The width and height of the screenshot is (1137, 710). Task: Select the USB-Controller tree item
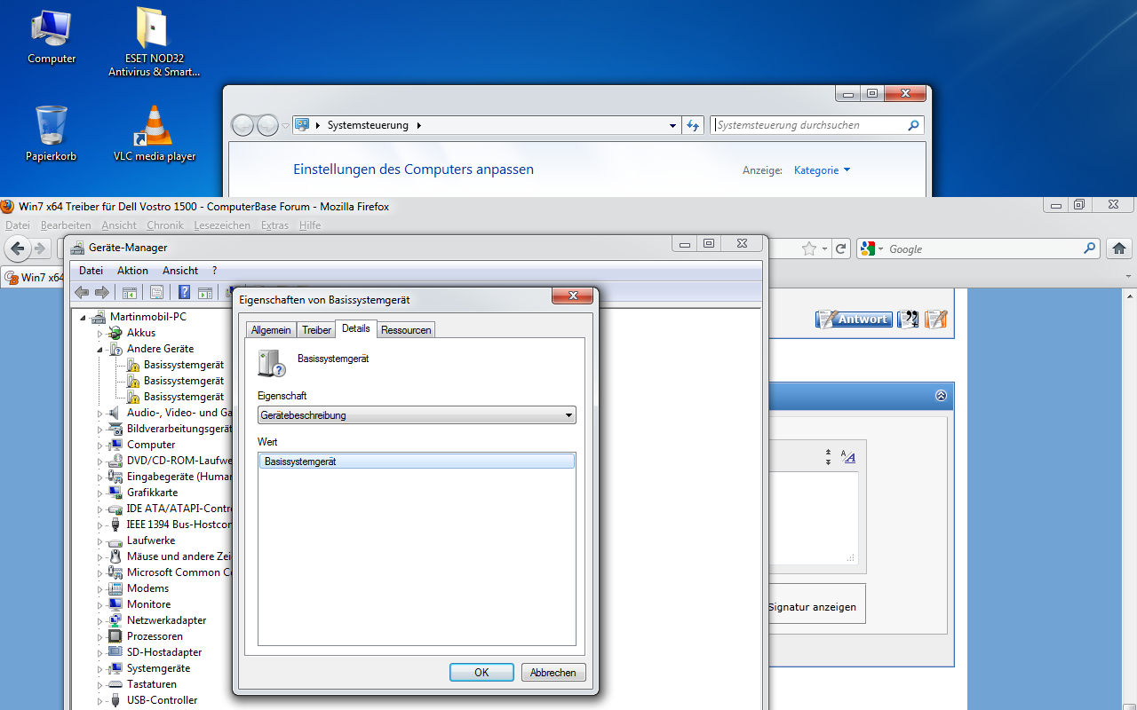point(162,700)
